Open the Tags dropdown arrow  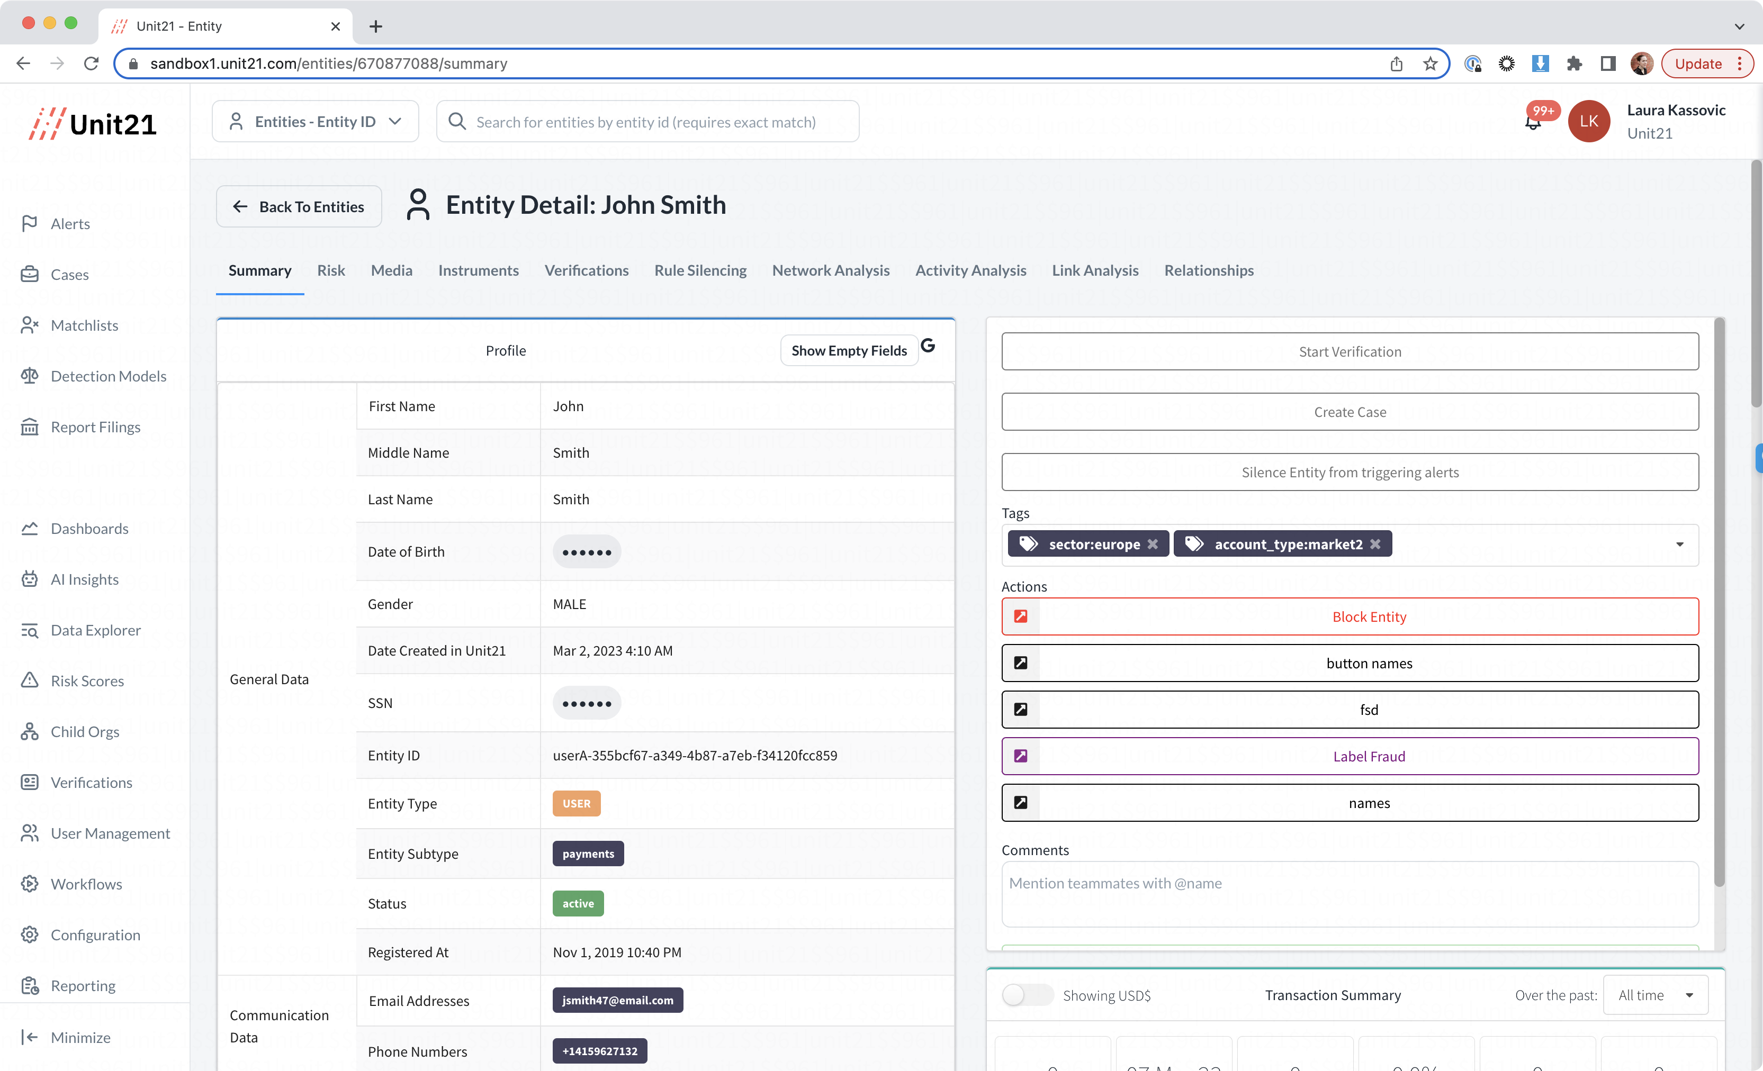click(1679, 545)
